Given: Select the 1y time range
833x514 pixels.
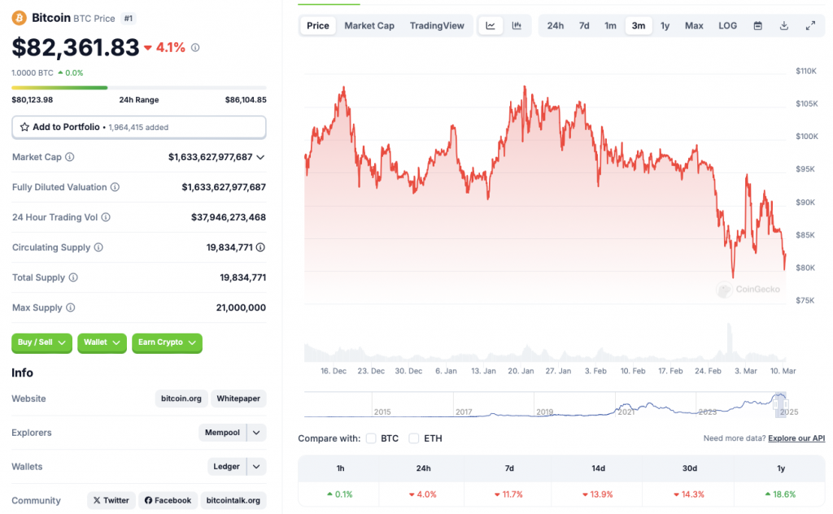Looking at the screenshot, I should pyautogui.click(x=665, y=25).
